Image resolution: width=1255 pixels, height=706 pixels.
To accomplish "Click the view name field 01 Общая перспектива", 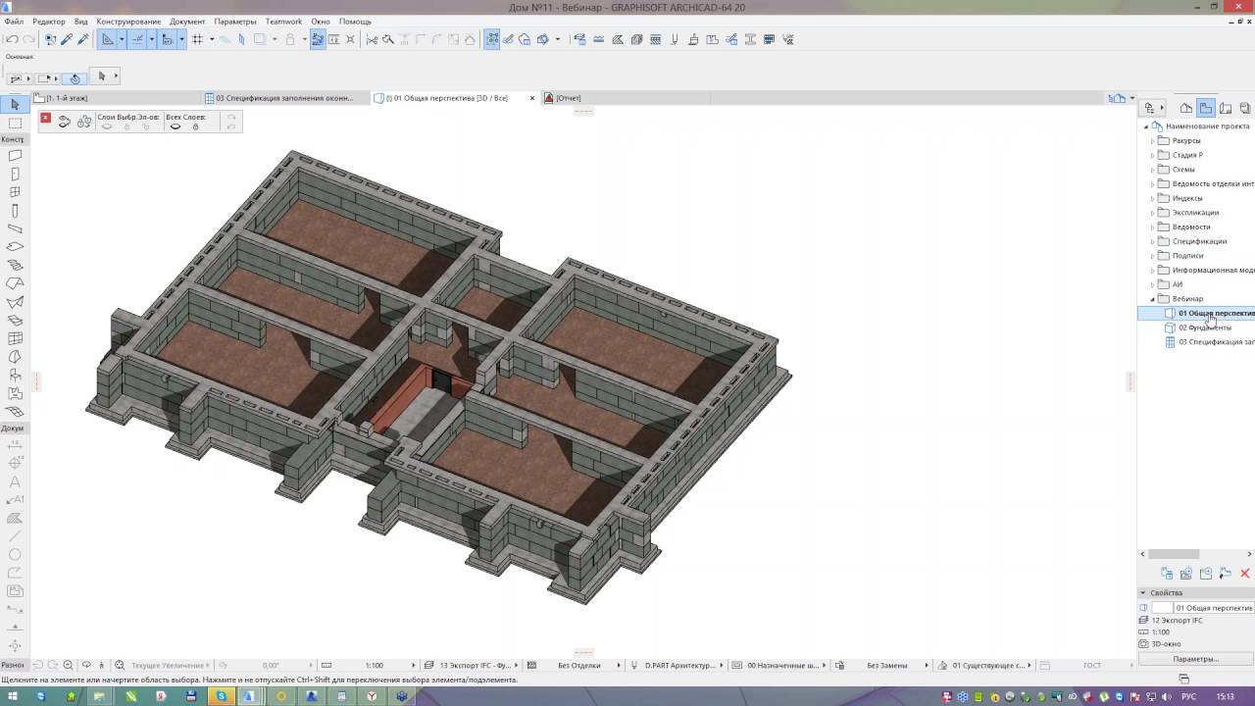I will [x=1213, y=608].
